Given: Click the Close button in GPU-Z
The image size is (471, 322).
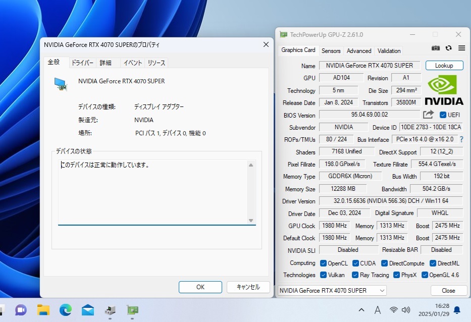Looking at the screenshot, I should (x=448, y=291).
